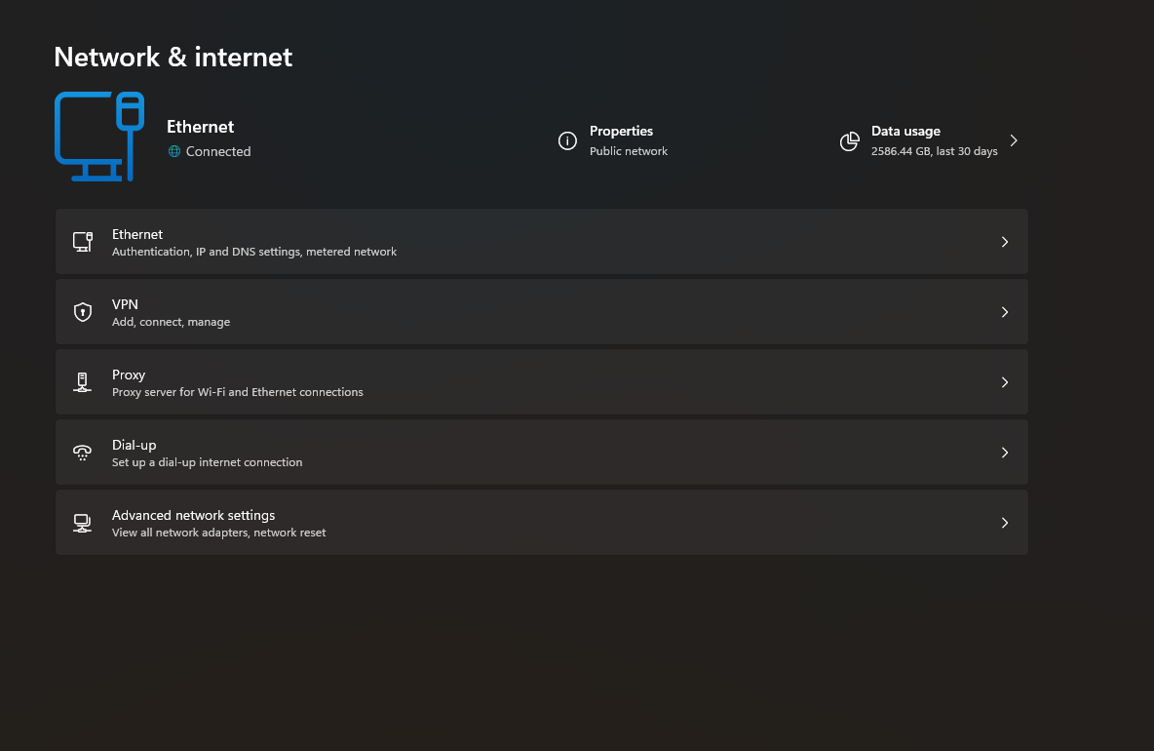Click the Network & internet page heading
This screenshot has width=1154, height=751.
pos(173,57)
